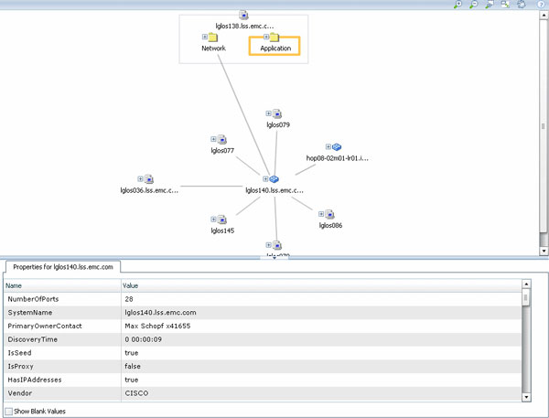This screenshot has width=549, height=418.
Task: Click the false value for IsProxy
Action: point(133,366)
